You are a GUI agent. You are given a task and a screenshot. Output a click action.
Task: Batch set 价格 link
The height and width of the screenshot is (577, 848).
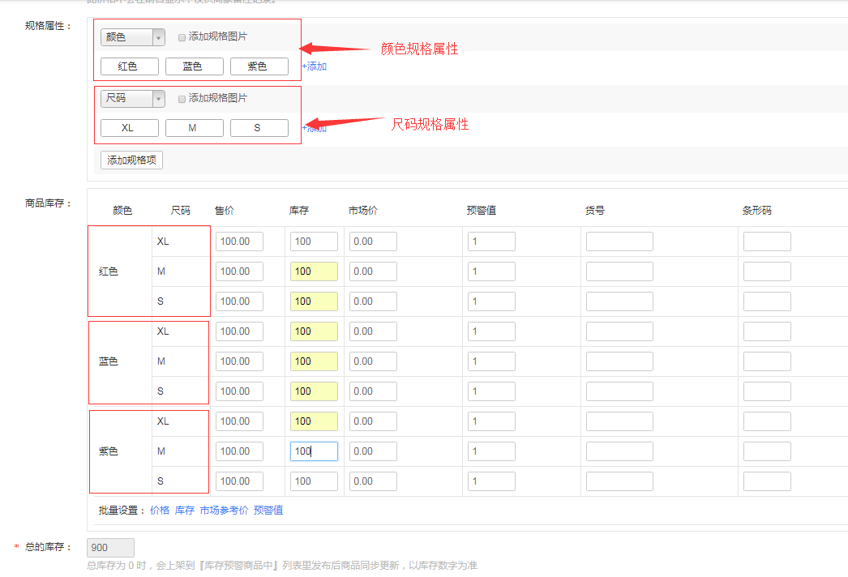(160, 510)
